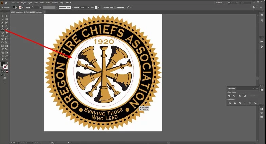
Task: Expand the graphic Style dropdown
Action: pos(99,7)
